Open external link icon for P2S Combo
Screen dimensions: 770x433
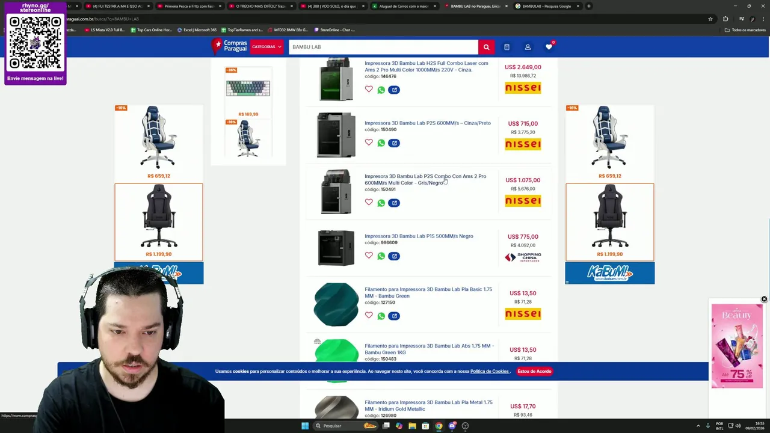[x=394, y=203]
